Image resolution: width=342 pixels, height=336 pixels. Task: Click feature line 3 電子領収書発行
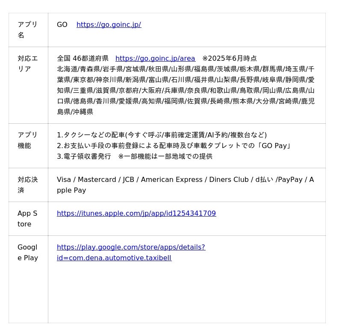[x=84, y=157]
